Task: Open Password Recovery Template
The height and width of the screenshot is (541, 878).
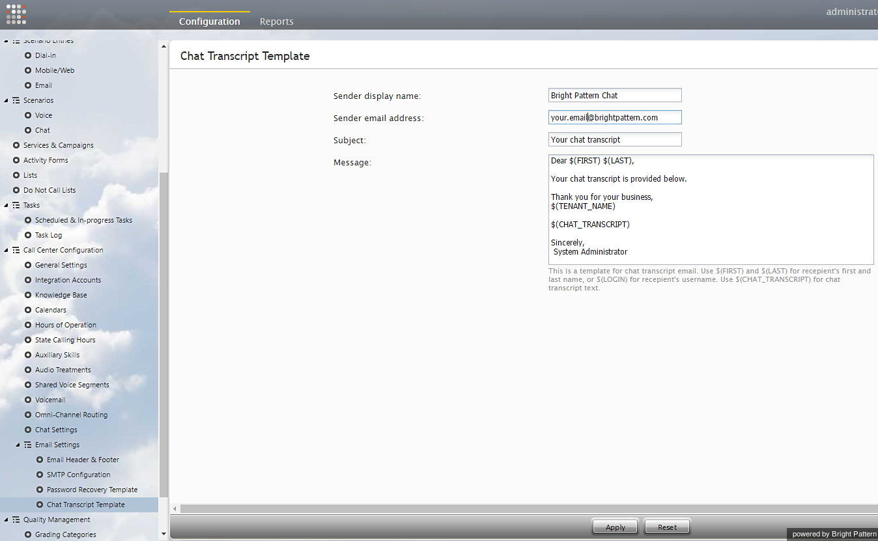Action: pos(92,490)
